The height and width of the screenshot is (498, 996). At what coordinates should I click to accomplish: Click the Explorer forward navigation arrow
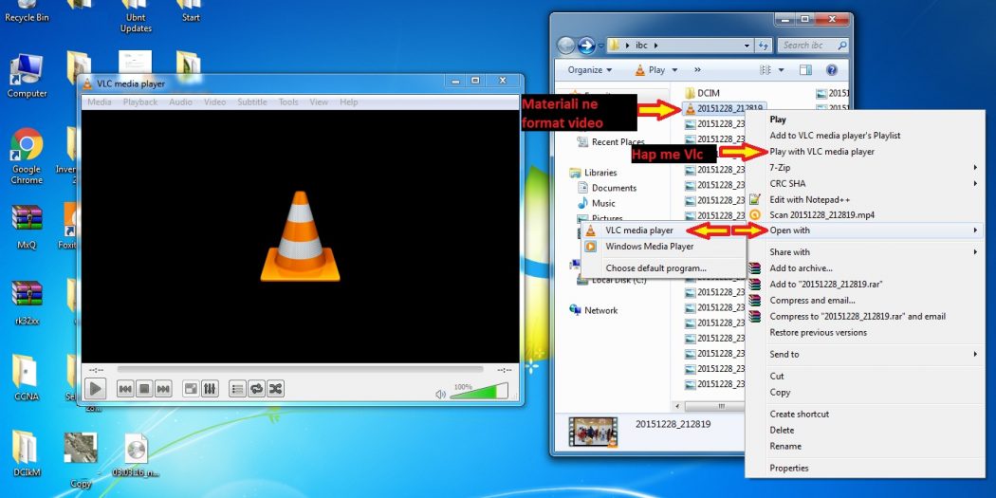[x=586, y=45]
